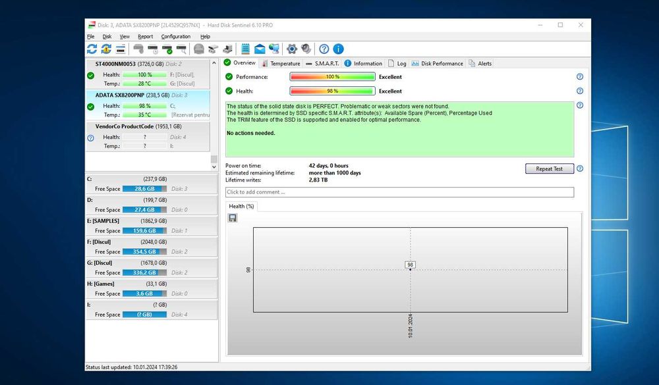Click the computer and disk toolbar icon
This screenshot has height=385, width=659.
[x=227, y=49]
